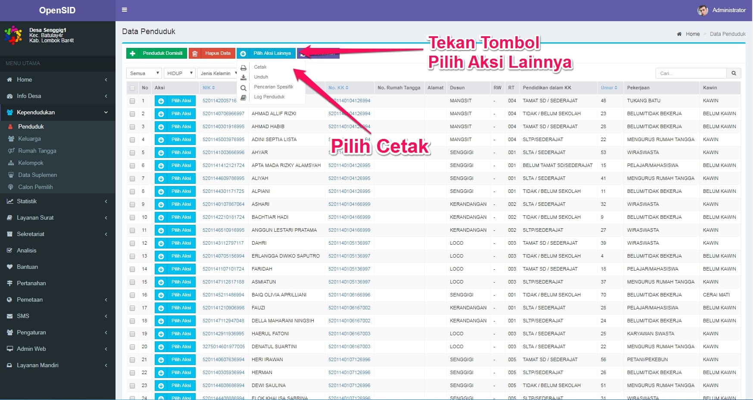Open the Semua status dropdown
The width and height of the screenshot is (753, 400).
coord(144,73)
